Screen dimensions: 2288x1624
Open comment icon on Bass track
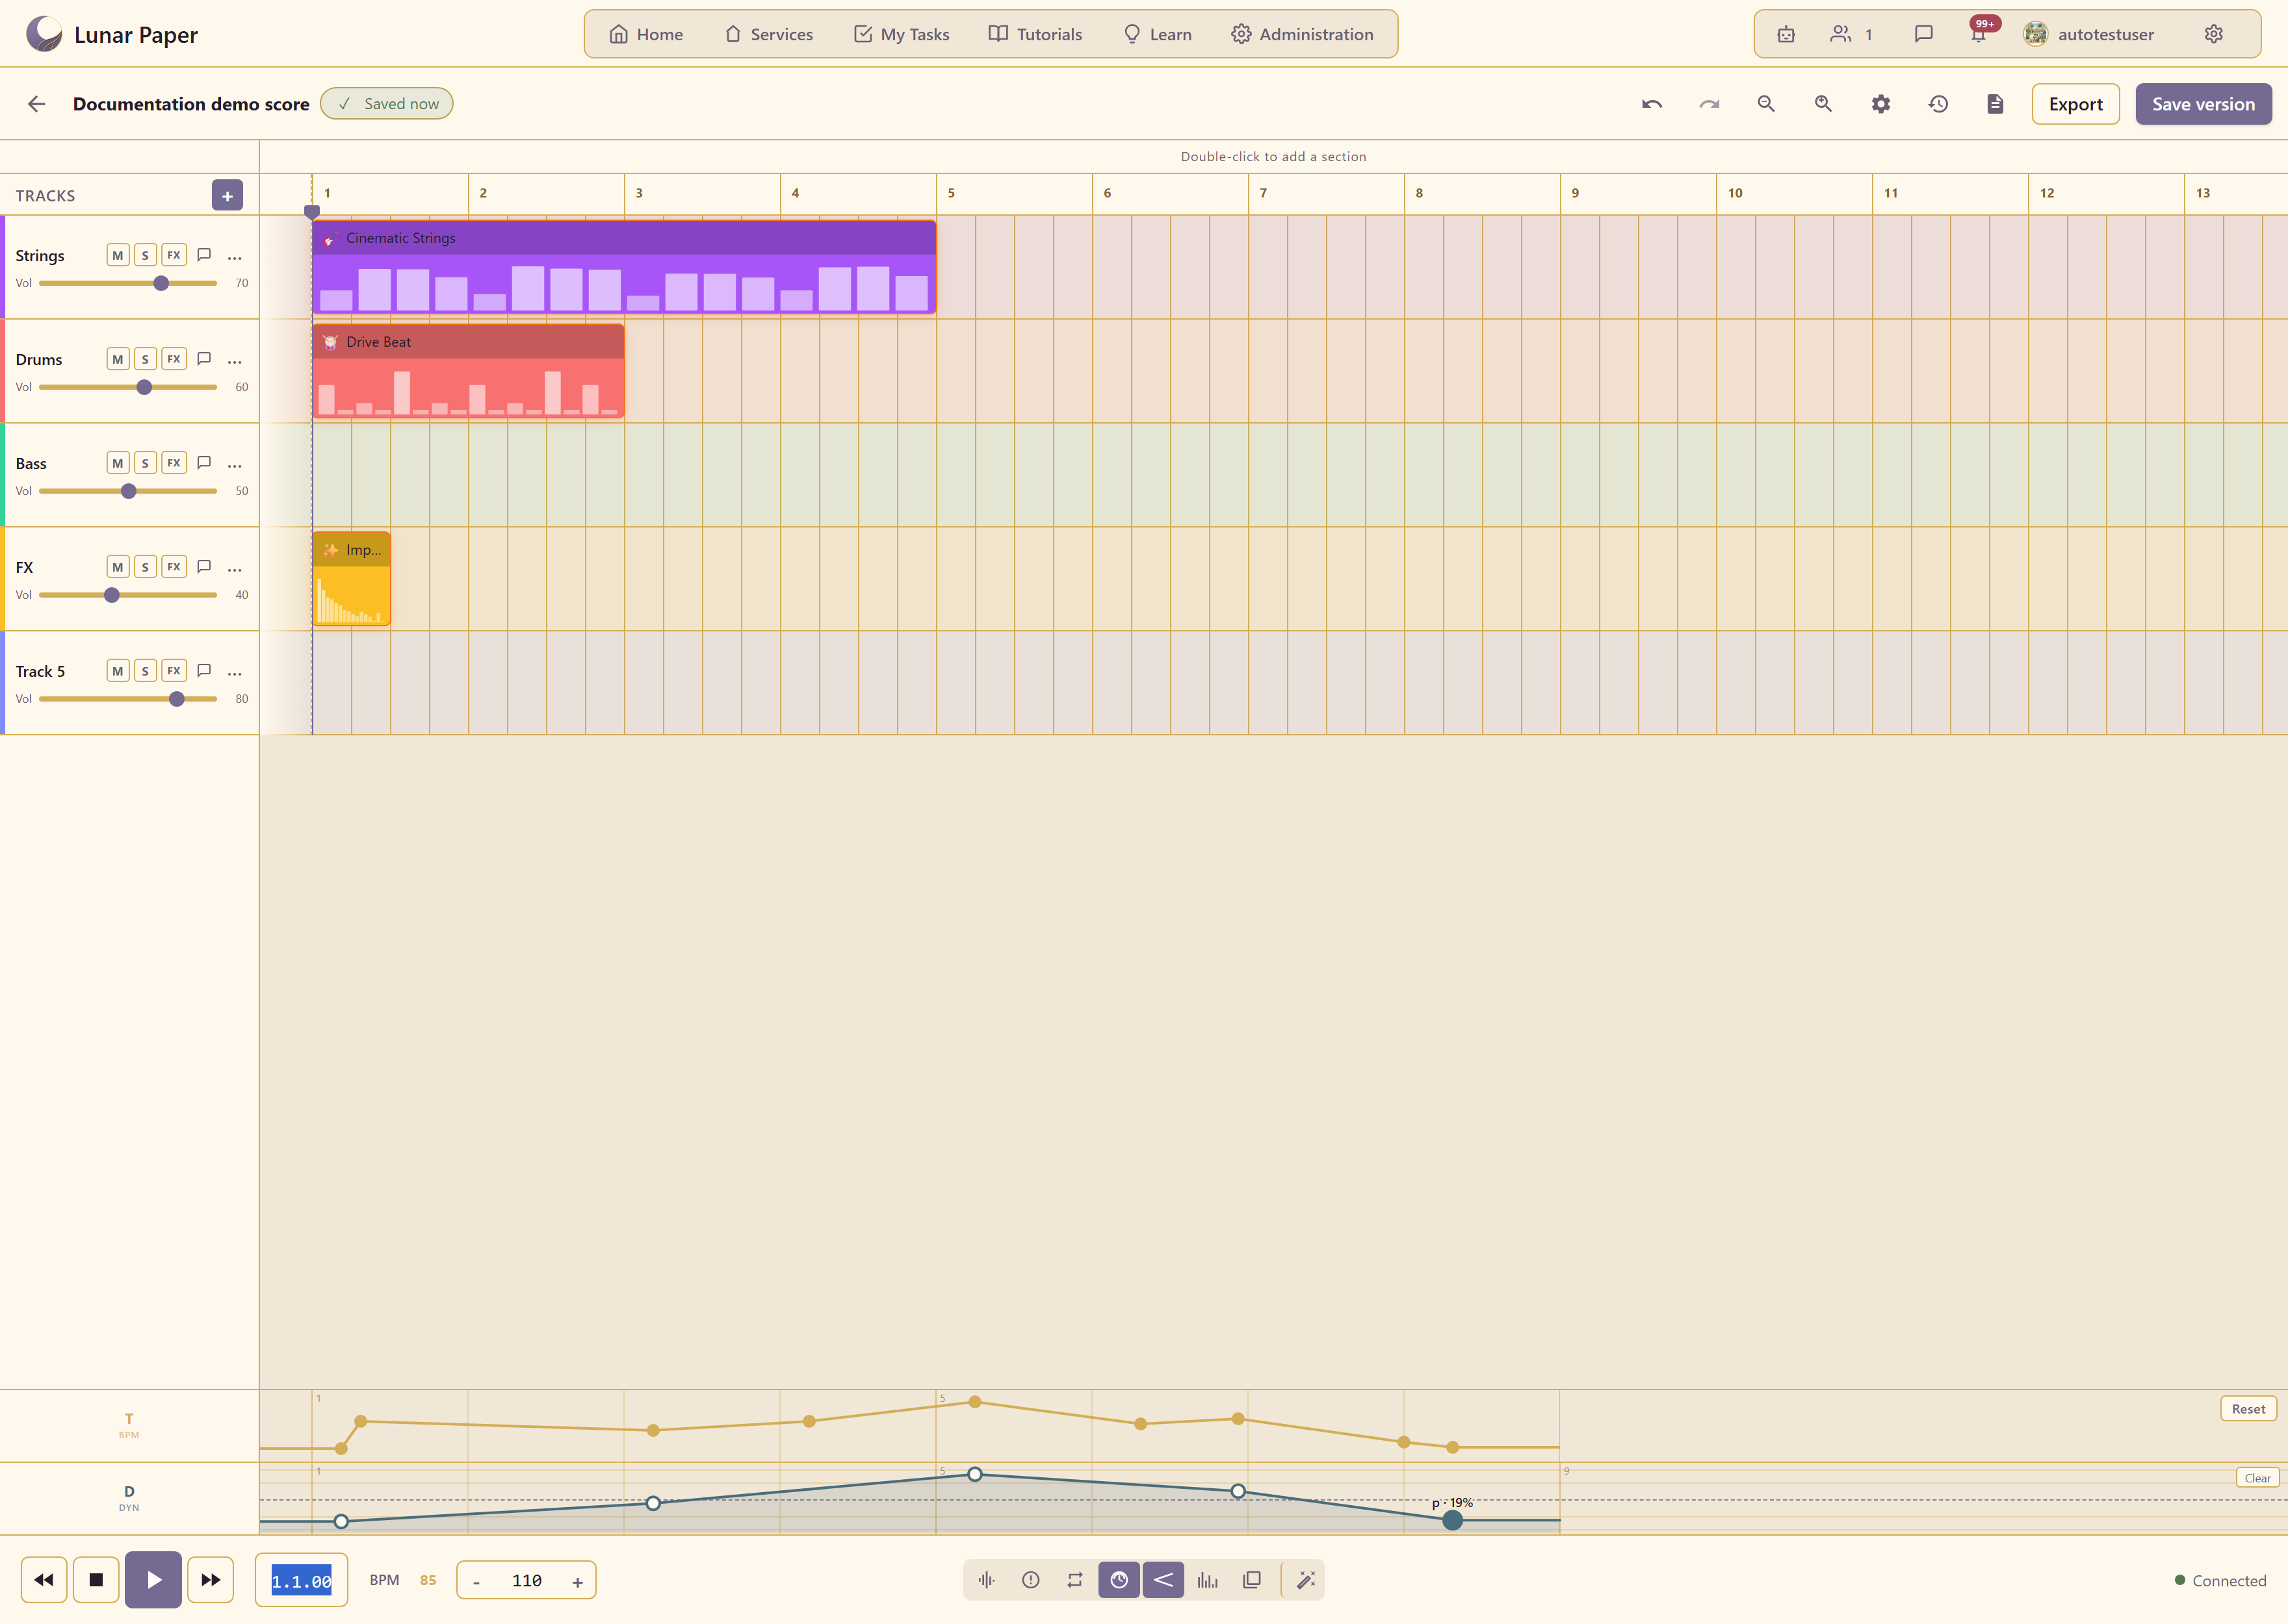click(204, 463)
